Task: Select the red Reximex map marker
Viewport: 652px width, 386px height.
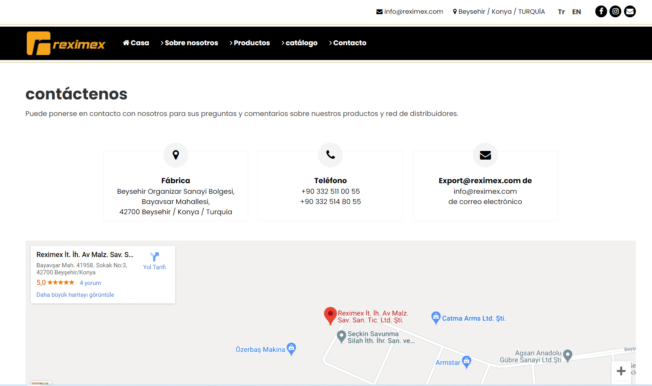Action: [x=330, y=315]
